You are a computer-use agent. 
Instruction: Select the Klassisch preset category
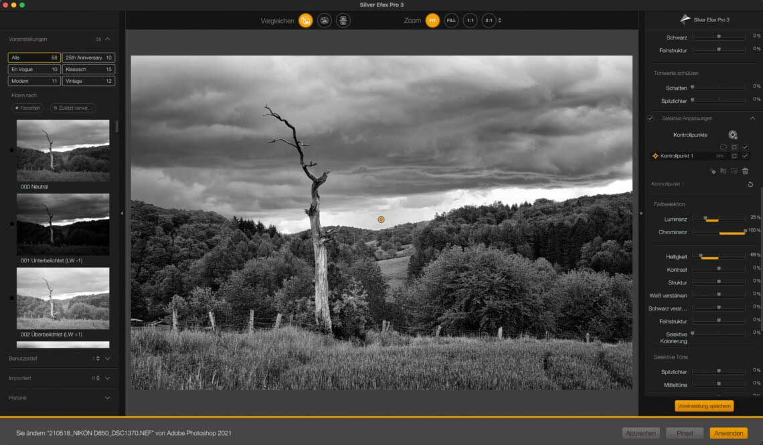pyautogui.click(x=88, y=69)
